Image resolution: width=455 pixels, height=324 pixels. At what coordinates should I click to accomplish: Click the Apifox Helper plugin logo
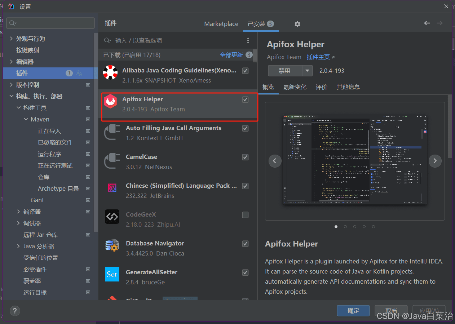[x=110, y=101]
